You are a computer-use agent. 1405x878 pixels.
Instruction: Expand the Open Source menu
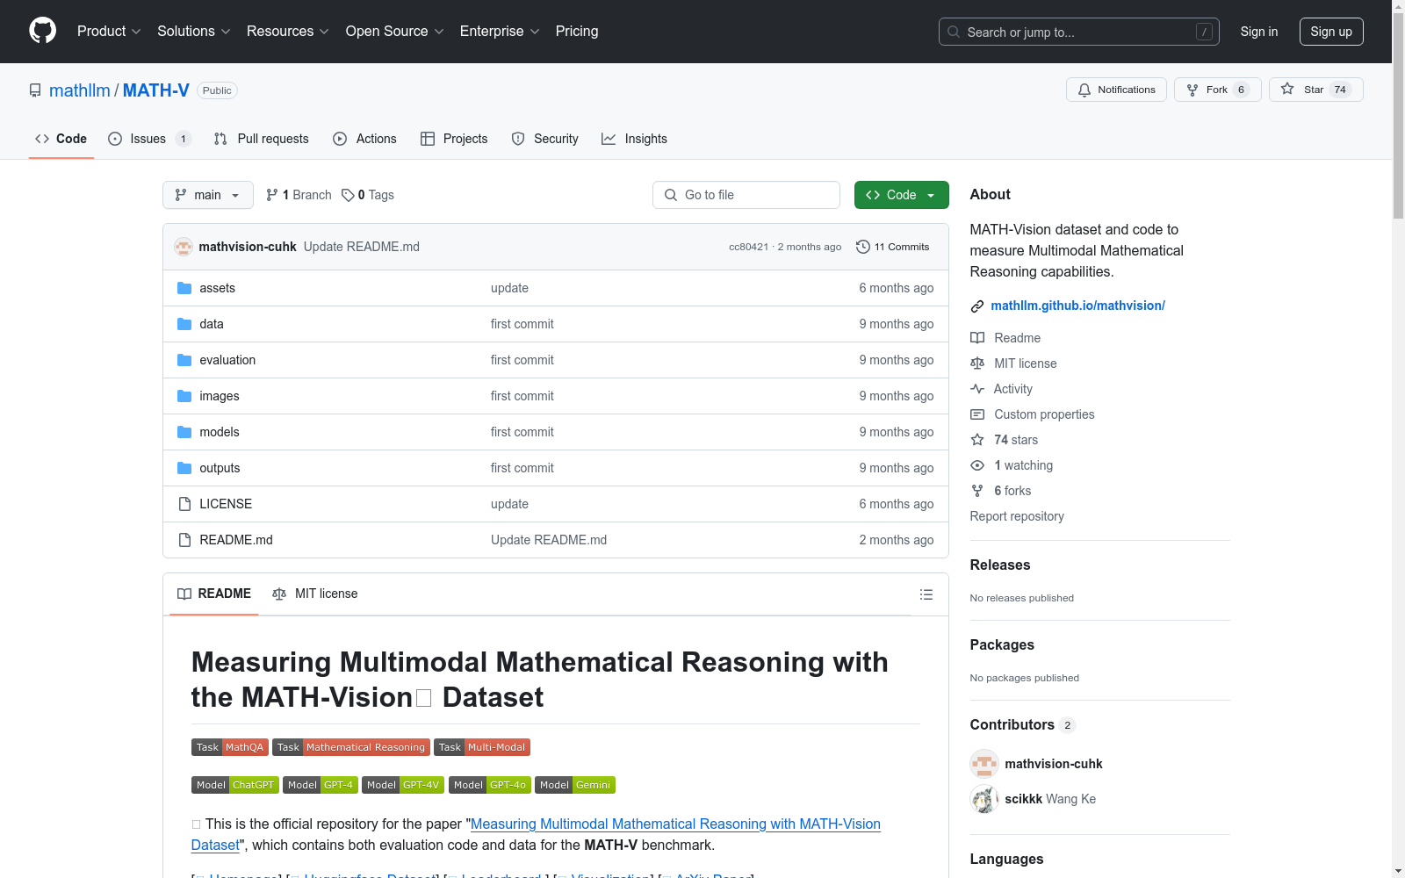coord(394,32)
